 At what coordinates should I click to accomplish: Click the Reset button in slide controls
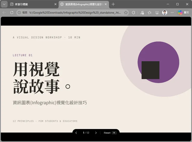tap(110, 133)
